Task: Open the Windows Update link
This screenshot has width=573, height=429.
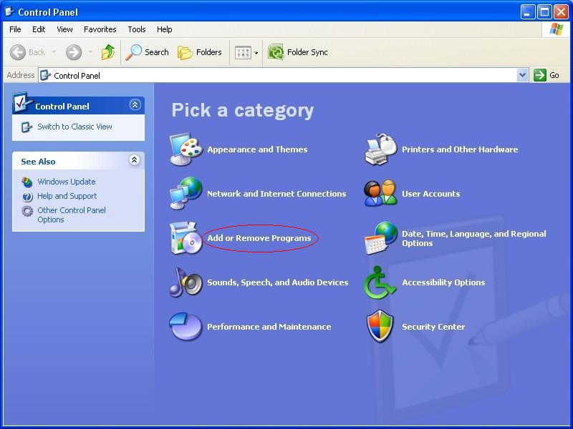Action: (66, 182)
